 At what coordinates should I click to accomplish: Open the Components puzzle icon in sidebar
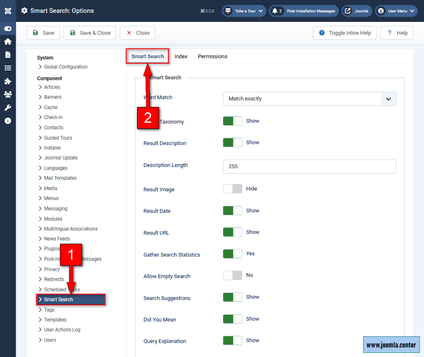coord(8,81)
